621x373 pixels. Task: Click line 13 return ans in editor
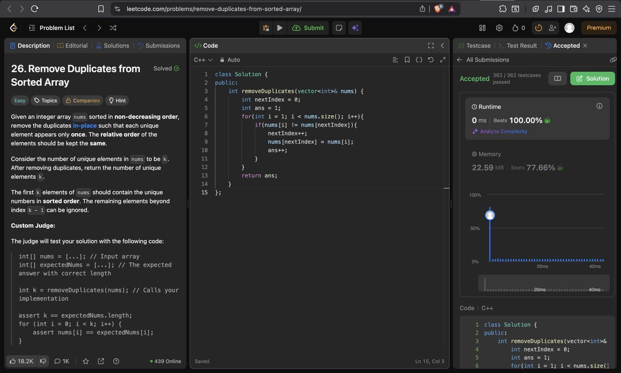(260, 176)
